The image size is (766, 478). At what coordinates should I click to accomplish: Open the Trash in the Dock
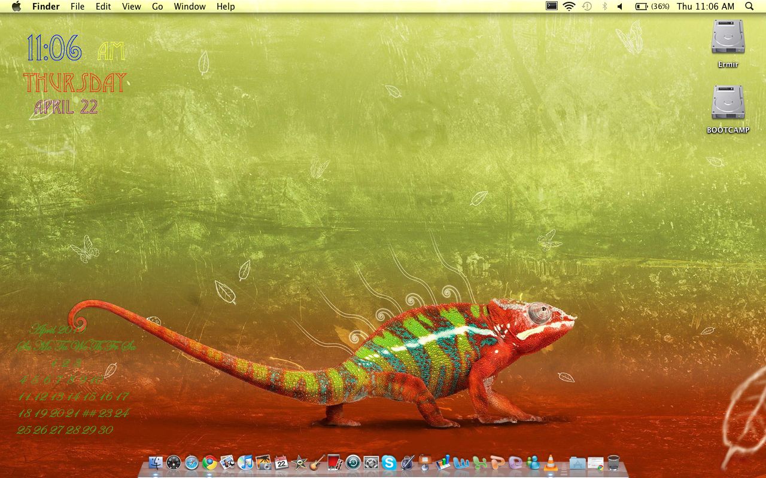[613, 462]
